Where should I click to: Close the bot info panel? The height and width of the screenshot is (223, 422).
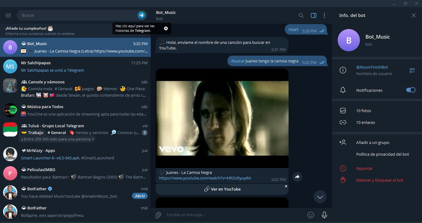(413, 15)
